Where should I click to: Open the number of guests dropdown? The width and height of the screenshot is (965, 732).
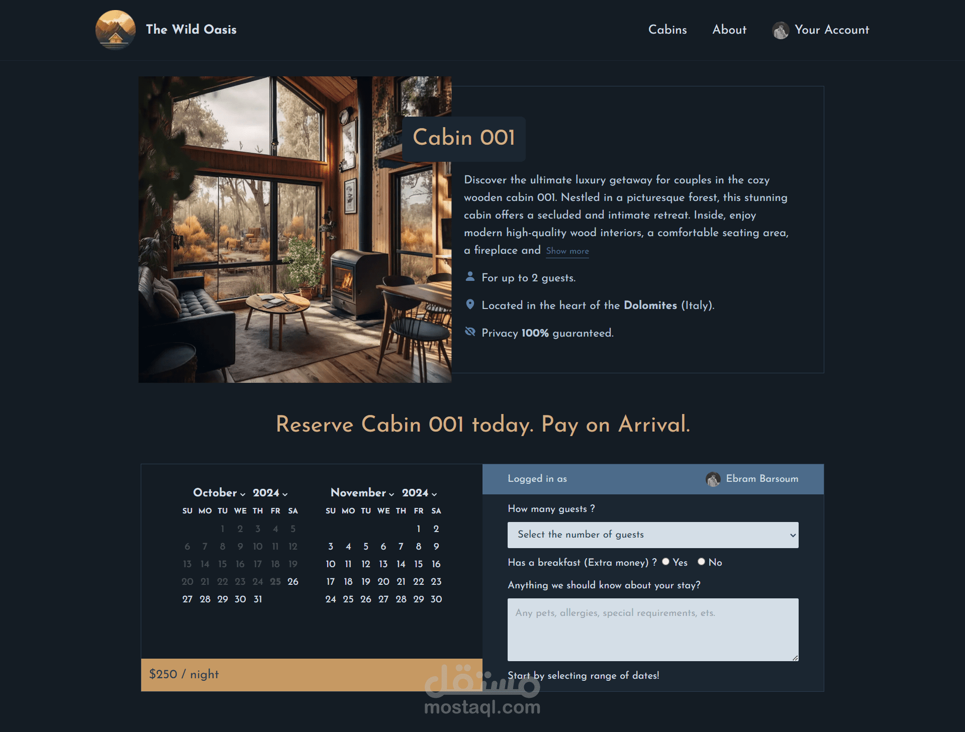click(653, 535)
